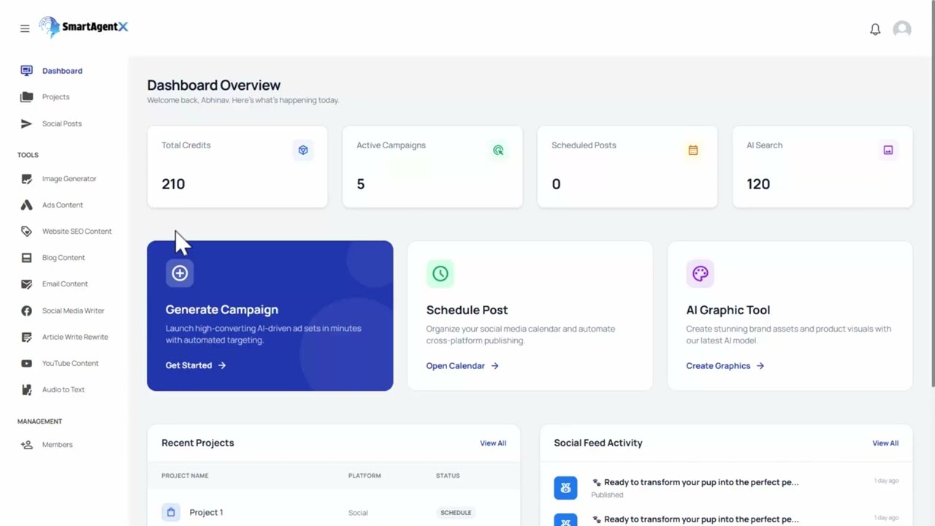Image resolution: width=935 pixels, height=526 pixels.
Task: Select Article Write Rewrite in sidebar
Action: 75,337
